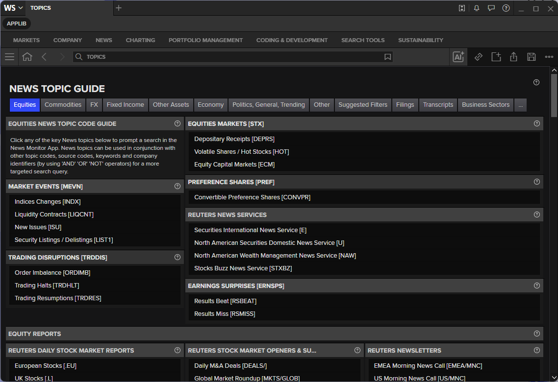Viewport: 558px width, 382px height.
Task: Open Results Beat [RSBEAT] topic
Action: click(225, 301)
